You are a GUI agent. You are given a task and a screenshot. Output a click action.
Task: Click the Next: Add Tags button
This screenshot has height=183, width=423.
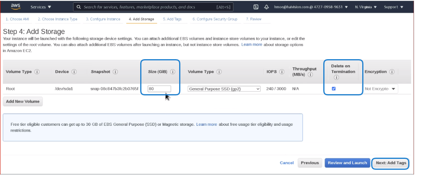pyautogui.click(x=391, y=163)
